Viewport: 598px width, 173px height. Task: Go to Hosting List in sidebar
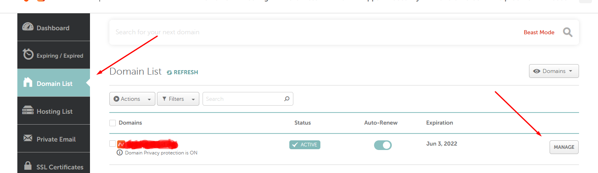click(x=54, y=111)
